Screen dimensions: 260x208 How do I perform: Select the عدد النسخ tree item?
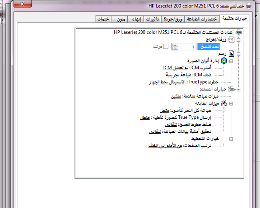coord(209,47)
